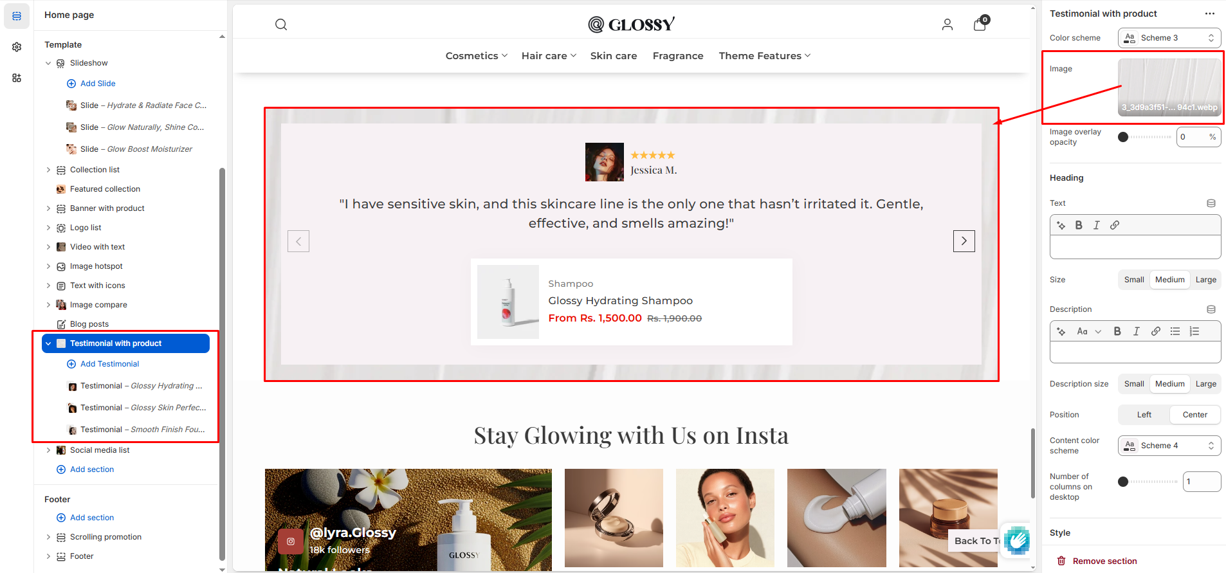Apply bold in Description toolbar

coord(1117,331)
